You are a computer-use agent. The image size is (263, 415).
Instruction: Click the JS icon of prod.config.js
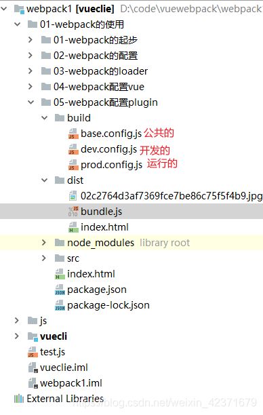[x=73, y=165]
